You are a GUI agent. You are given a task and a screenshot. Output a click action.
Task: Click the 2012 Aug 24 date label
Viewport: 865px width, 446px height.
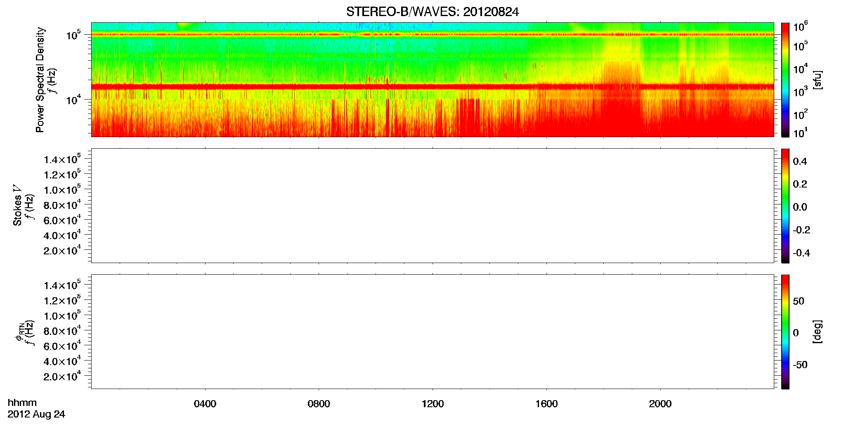[x=36, y=414]
